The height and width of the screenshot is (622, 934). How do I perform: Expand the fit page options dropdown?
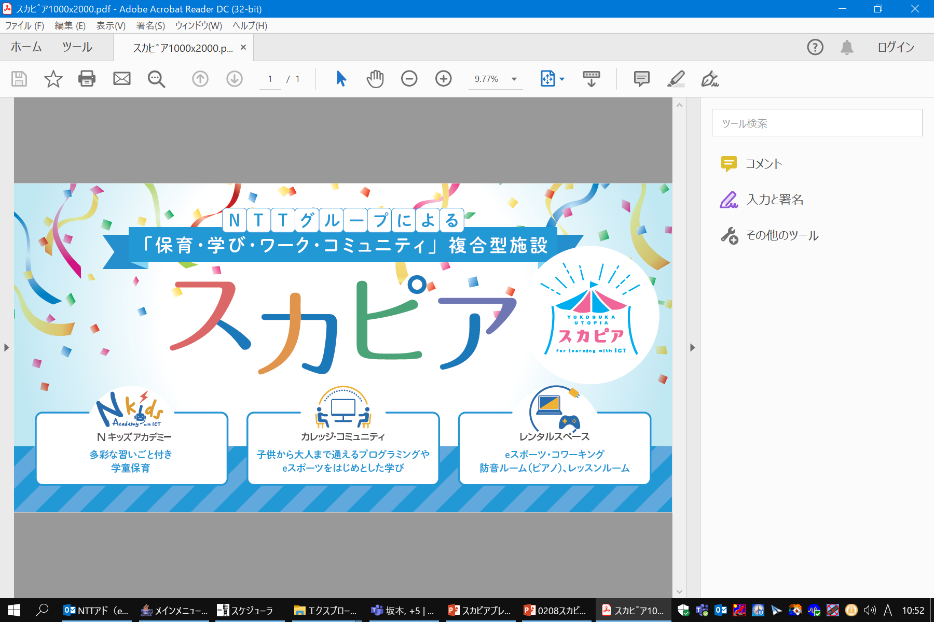[562, 79]
